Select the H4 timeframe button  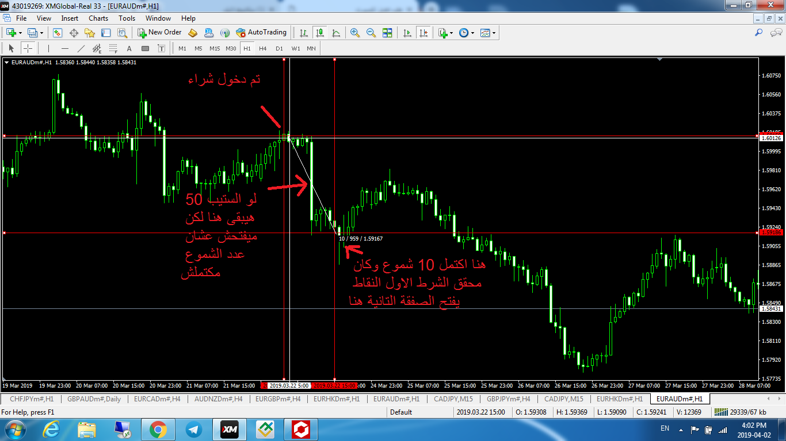[263, 48]
